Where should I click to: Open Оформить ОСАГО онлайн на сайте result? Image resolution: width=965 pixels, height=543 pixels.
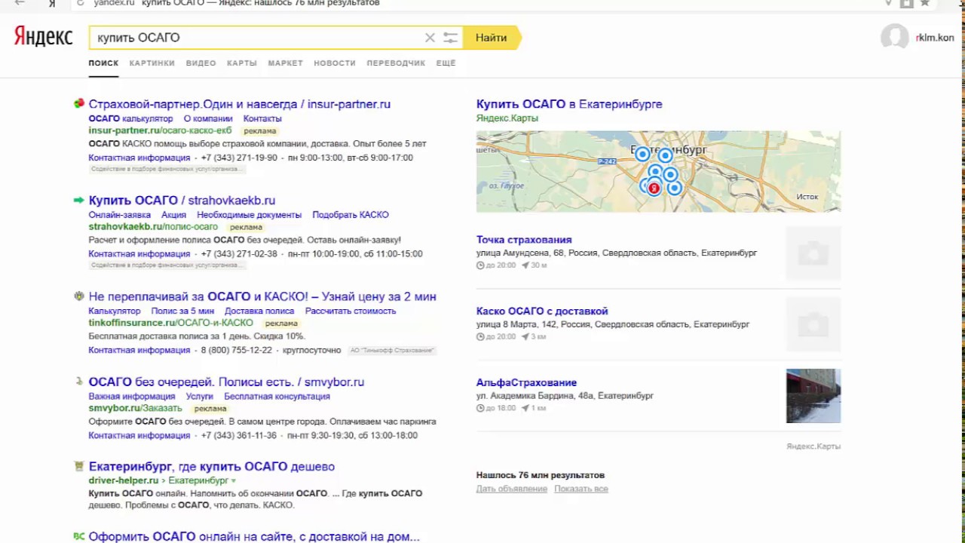click(254, 536)
